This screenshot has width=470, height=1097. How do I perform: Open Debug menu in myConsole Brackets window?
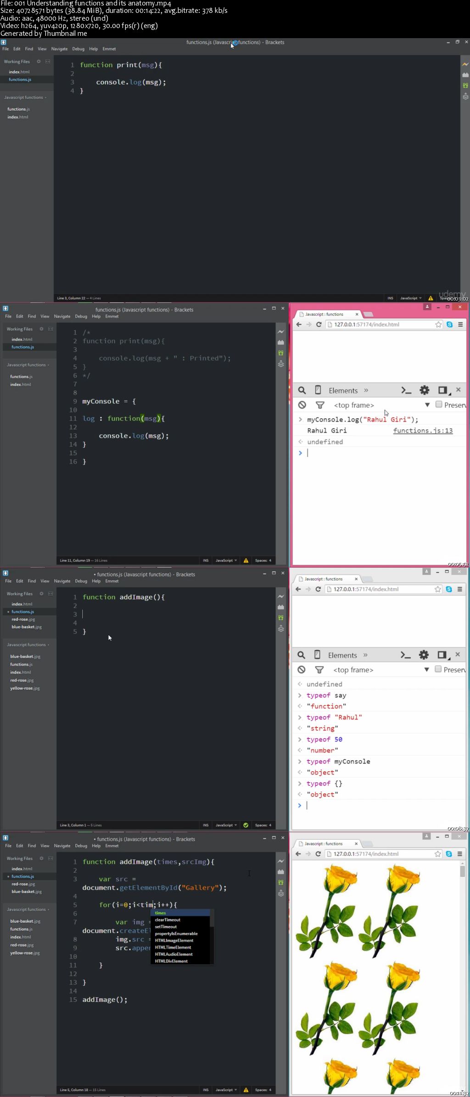81,316
